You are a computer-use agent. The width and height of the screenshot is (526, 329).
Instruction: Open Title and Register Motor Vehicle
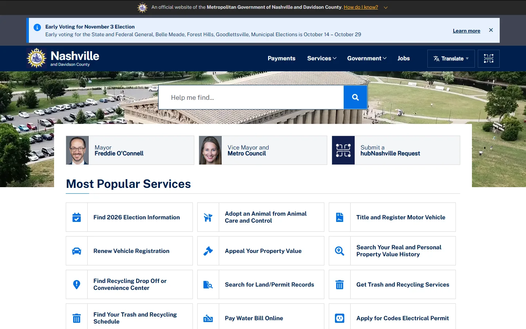(401, 217)
